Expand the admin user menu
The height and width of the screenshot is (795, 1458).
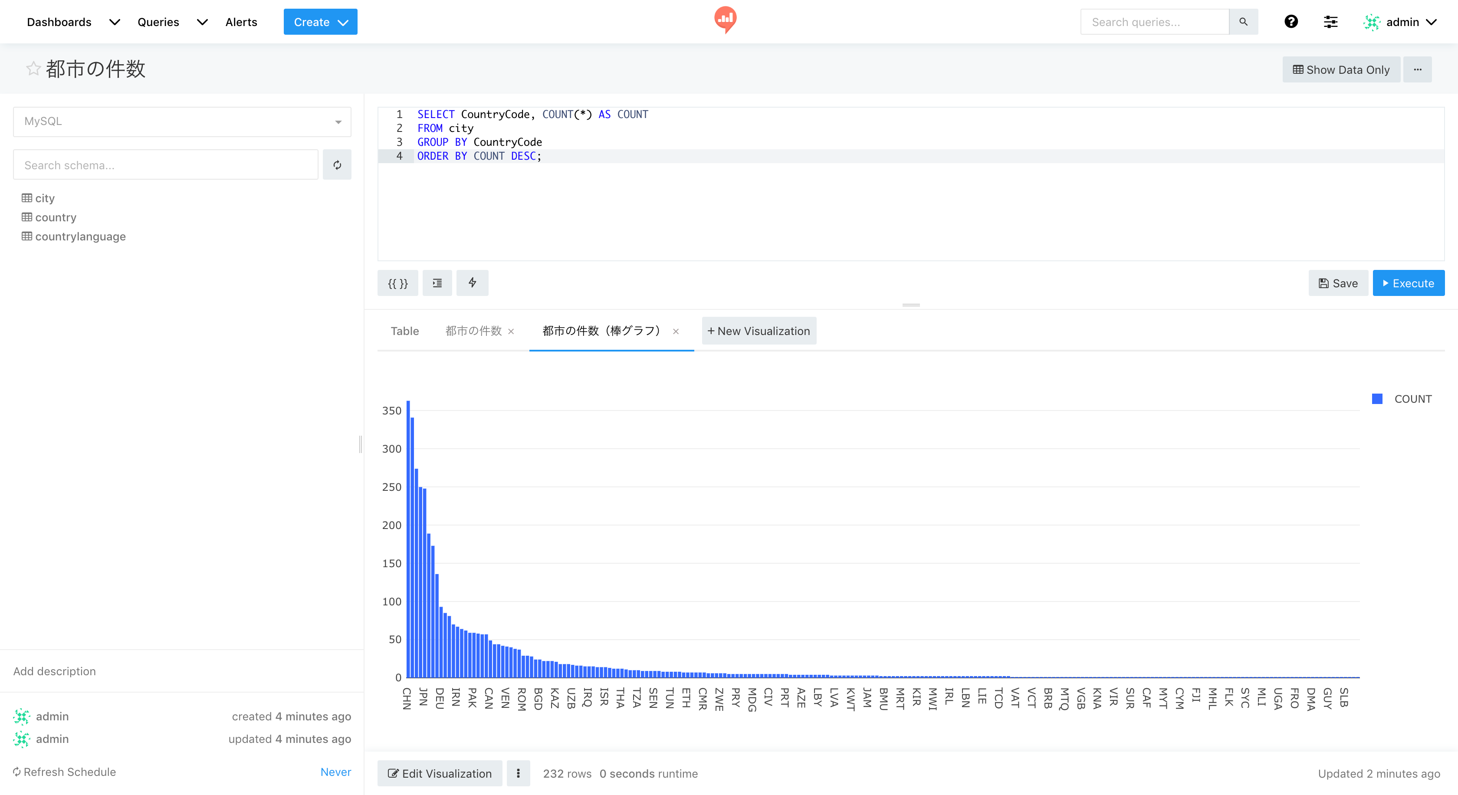pos(1401,22)
